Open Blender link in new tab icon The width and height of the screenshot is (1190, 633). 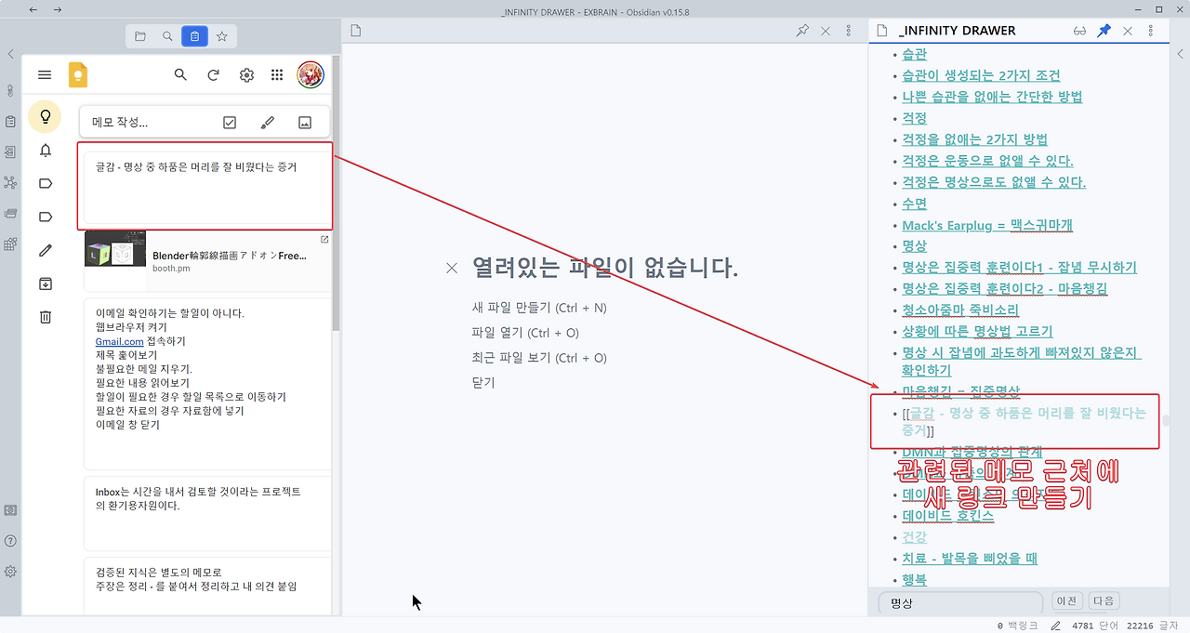pyautogui.click(x=324, y=239)
